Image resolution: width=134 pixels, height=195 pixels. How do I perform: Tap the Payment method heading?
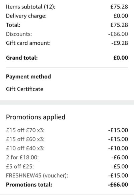pyautogui.click(x=28, y=76)
